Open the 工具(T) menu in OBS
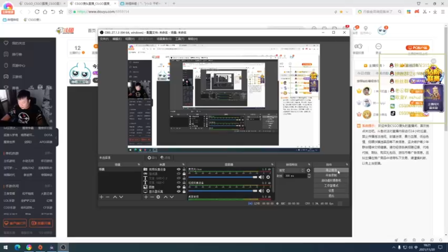Viewport: 448px width, 252px height. (180, 39)
